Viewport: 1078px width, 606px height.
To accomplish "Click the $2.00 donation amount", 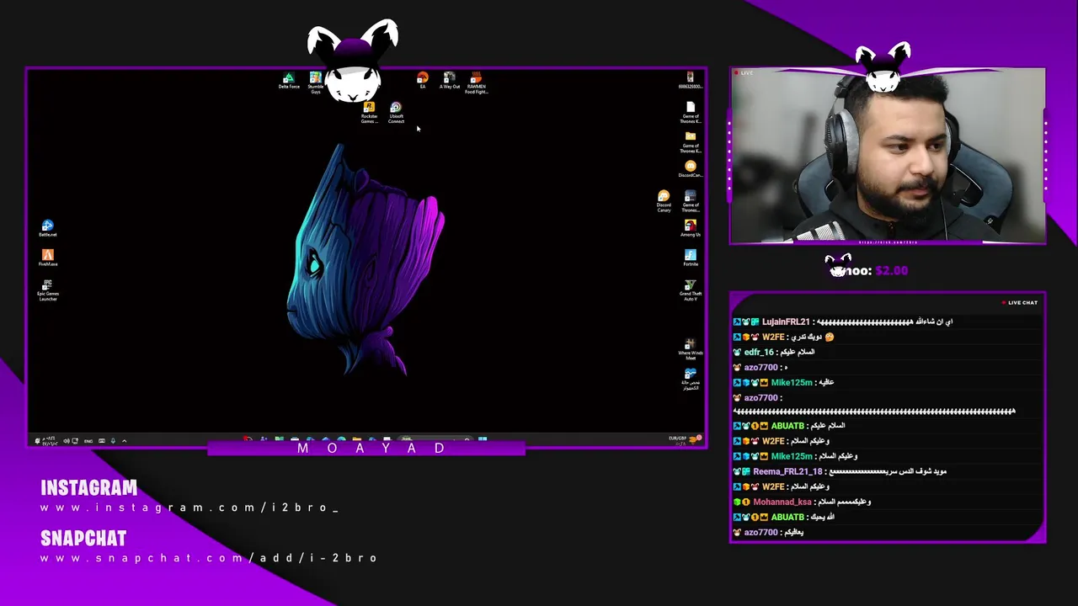I will point(891,271).
